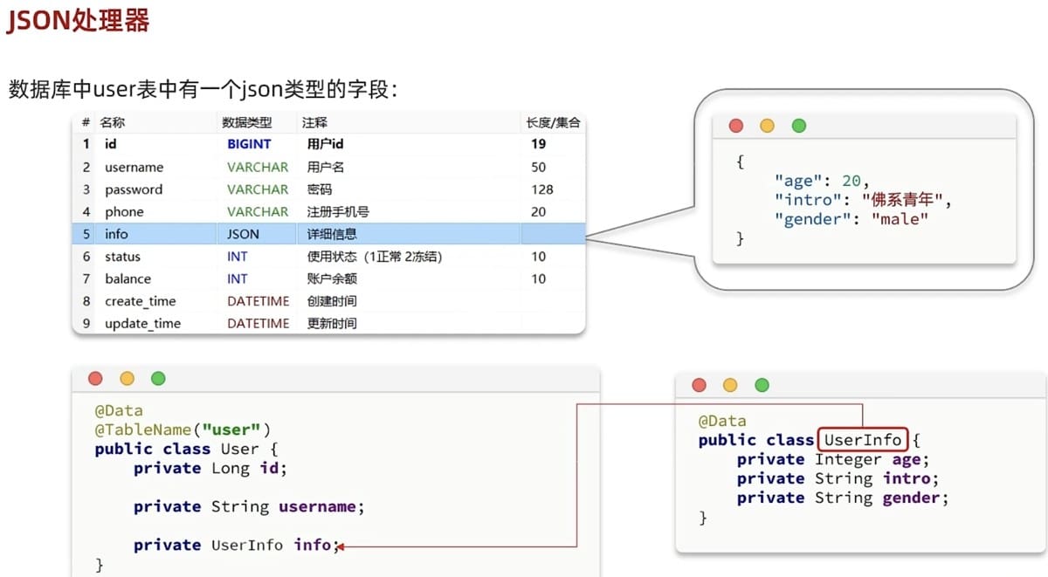1048x577 pixels.
Task: Click yellow dot in User class window
Action: 128,379
